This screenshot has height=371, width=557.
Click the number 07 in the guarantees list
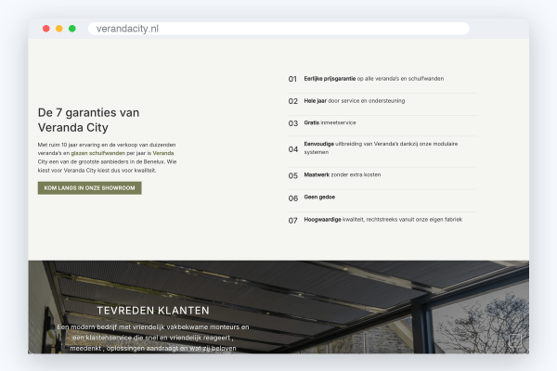tap(293, 221)
